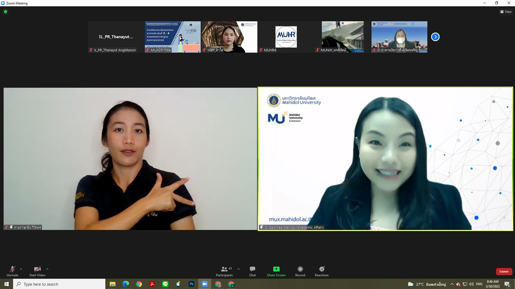Open video options arrow beside Start Video
Viewport: 515px width, 289px height.
[47, 269]
